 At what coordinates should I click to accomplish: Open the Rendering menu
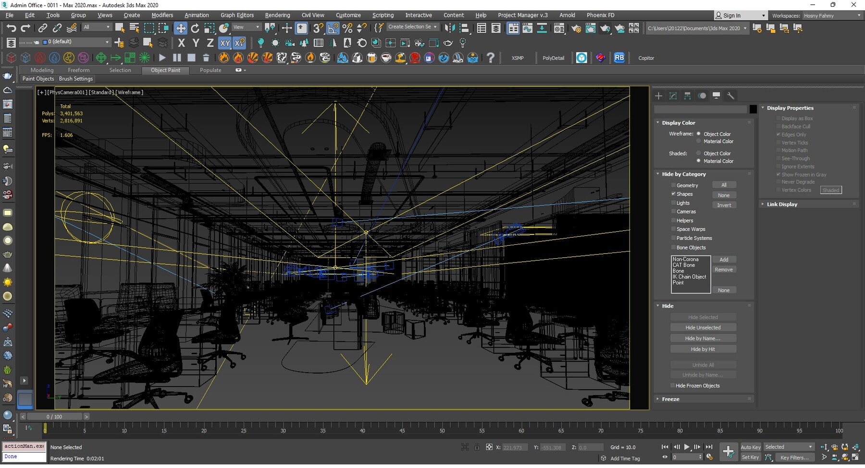tap(277, 15)
